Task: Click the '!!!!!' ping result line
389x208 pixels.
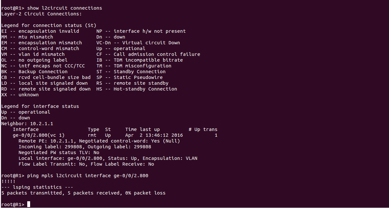Action: pos(8,181)
